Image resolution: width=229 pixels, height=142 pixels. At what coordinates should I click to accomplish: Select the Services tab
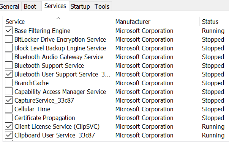point(55,6)
